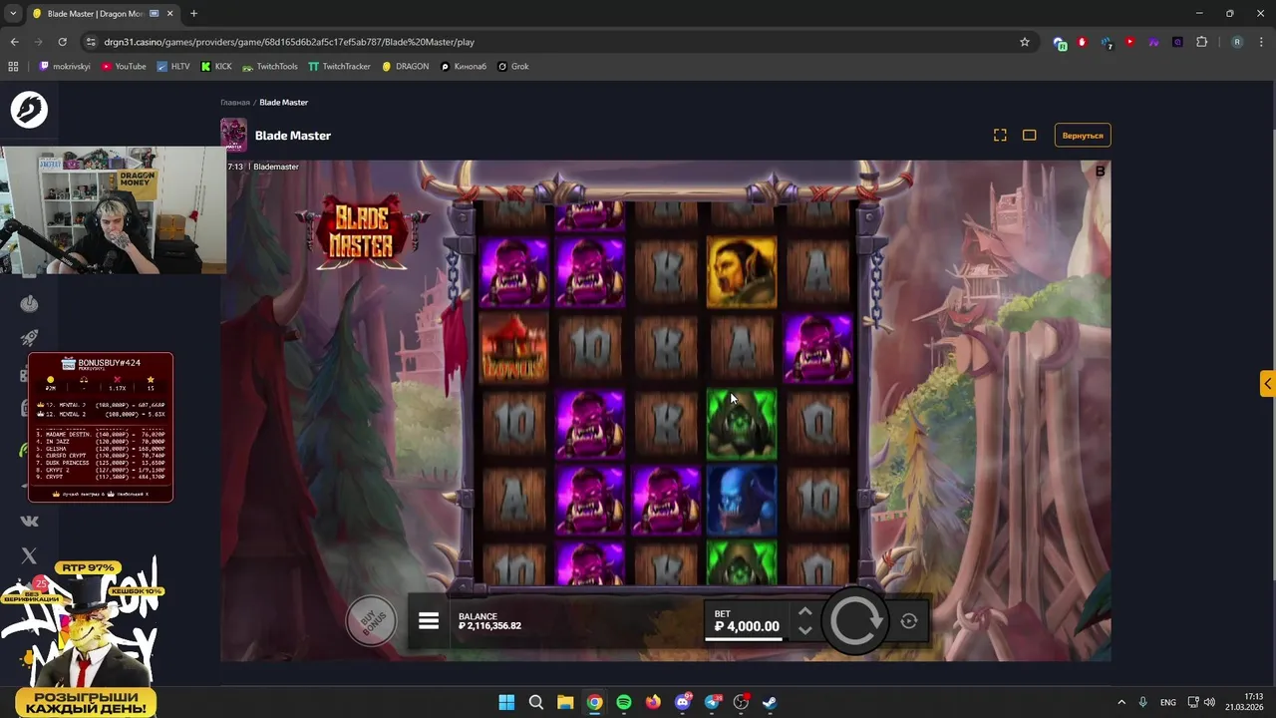Open the Кинопаб bookmark
The height and width of the screenshot is (718, 1276).
(x=464, y=67)
